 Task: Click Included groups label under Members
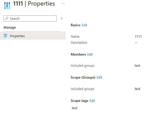tap(83, 66)
